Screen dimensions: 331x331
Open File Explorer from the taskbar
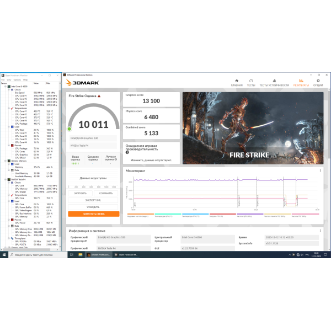(80, 255)
